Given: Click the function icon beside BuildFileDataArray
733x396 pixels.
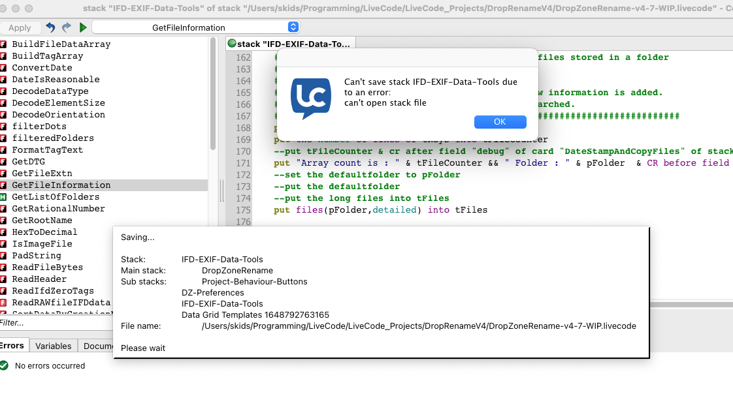Looking at the screenshot, I should tap(3, 44).
